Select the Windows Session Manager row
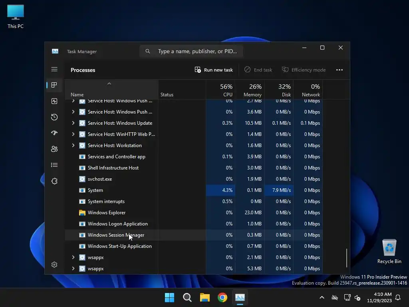The width and height of the screenshot is (409, 307). (x=194, y=235)
